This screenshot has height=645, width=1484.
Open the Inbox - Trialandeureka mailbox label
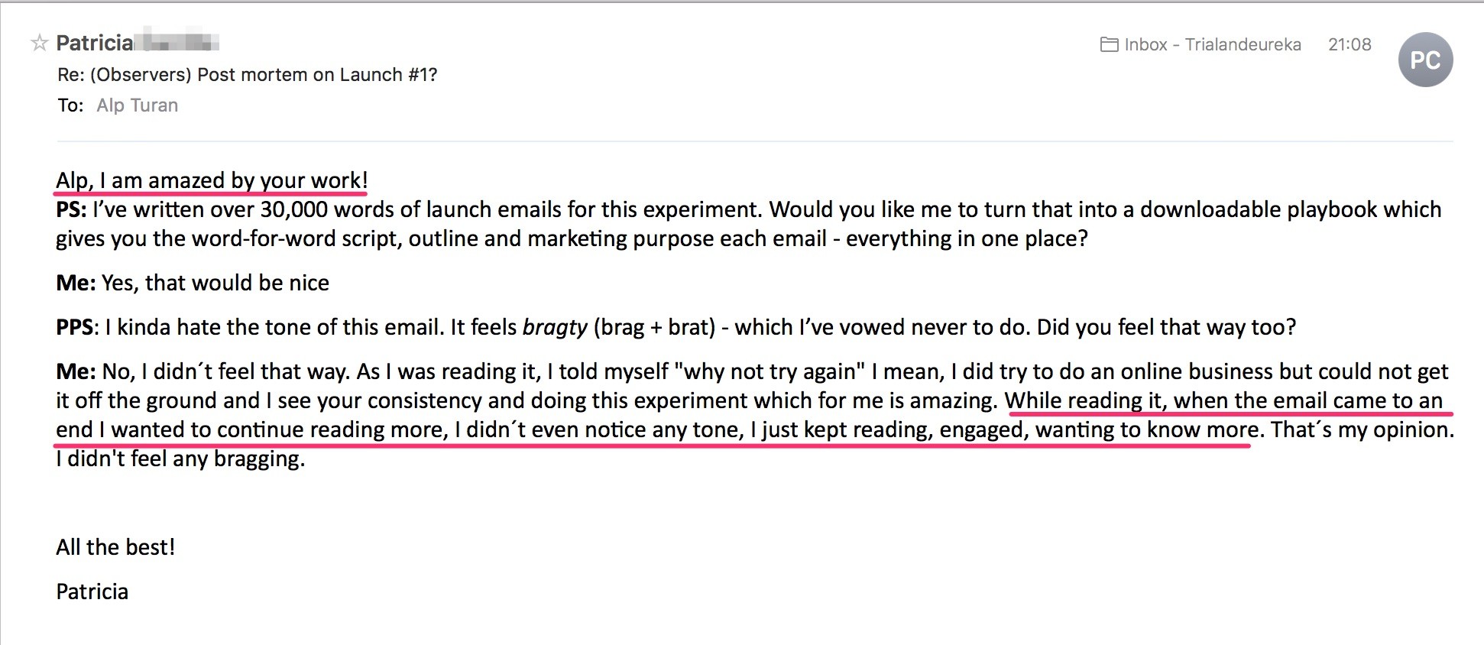(x=1212, y=44)
